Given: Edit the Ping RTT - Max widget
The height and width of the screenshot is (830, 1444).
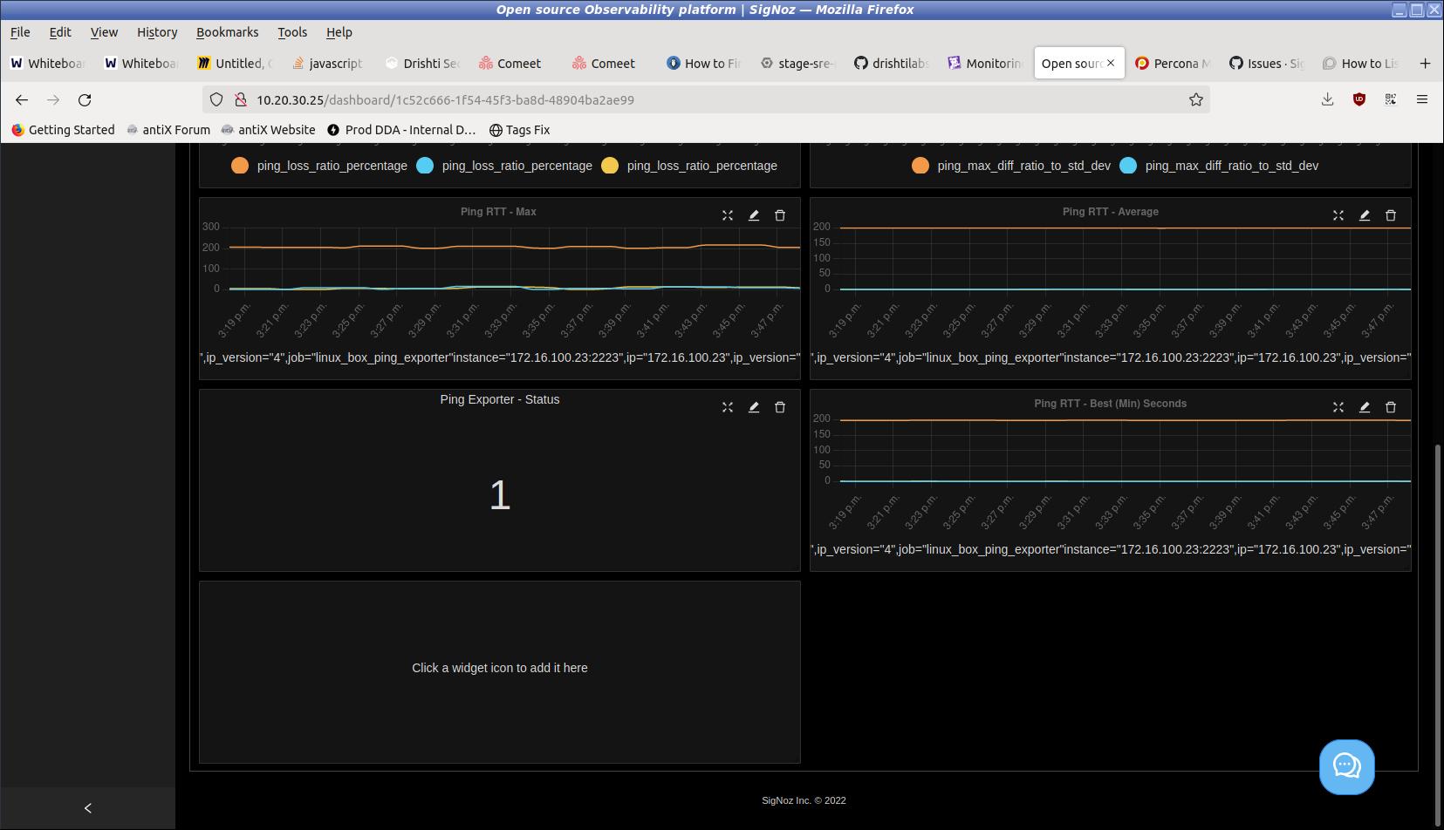Looking at the screenshot, I should [754, 215].
